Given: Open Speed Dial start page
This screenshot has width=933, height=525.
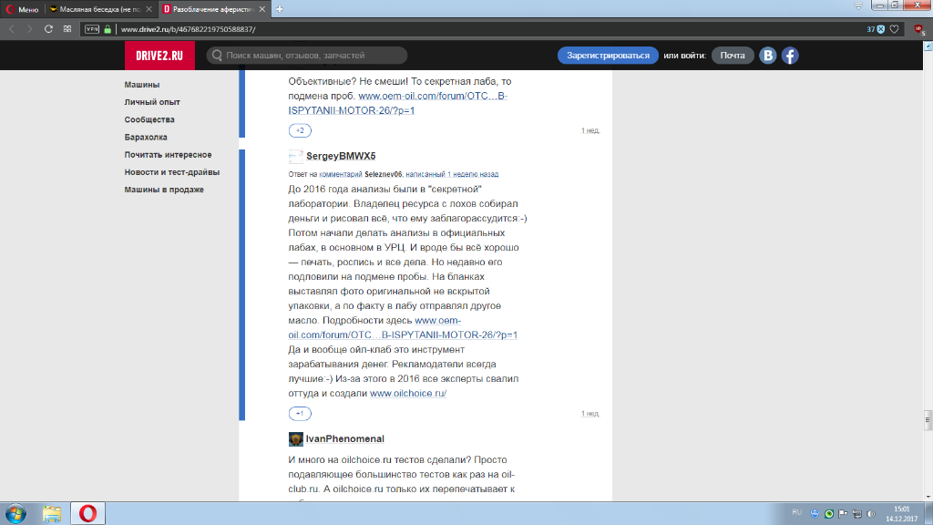Looking at the screenshot, I should point(67,28).
